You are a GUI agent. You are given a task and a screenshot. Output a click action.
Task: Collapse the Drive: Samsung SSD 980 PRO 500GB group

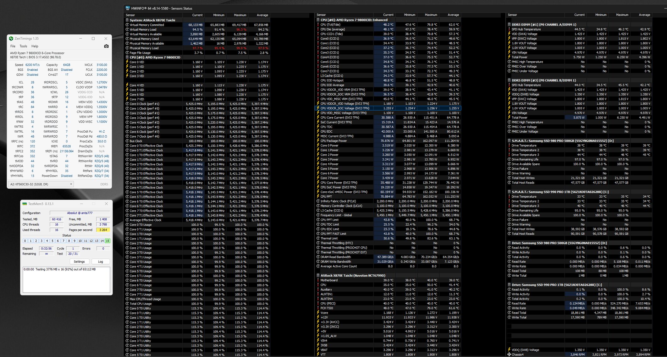click(x=509, y=243)
